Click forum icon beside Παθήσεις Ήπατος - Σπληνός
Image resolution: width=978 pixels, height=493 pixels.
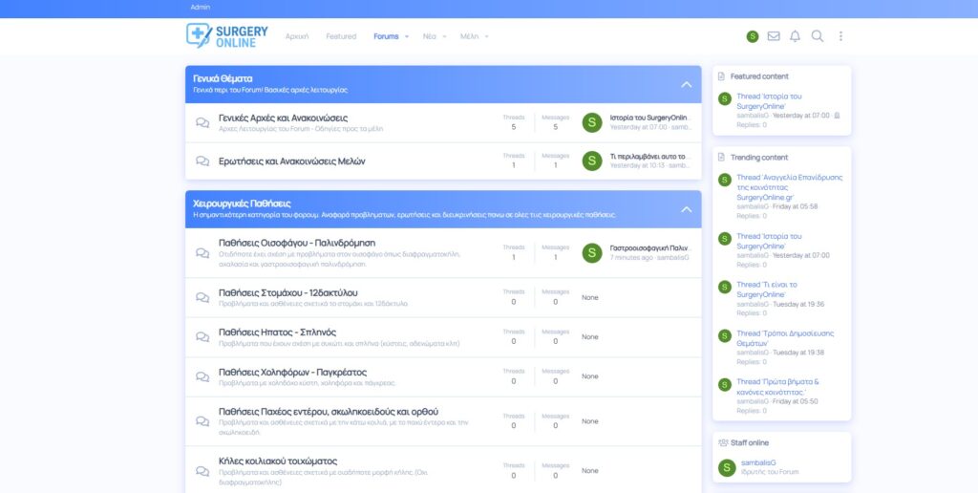(202, 337)
